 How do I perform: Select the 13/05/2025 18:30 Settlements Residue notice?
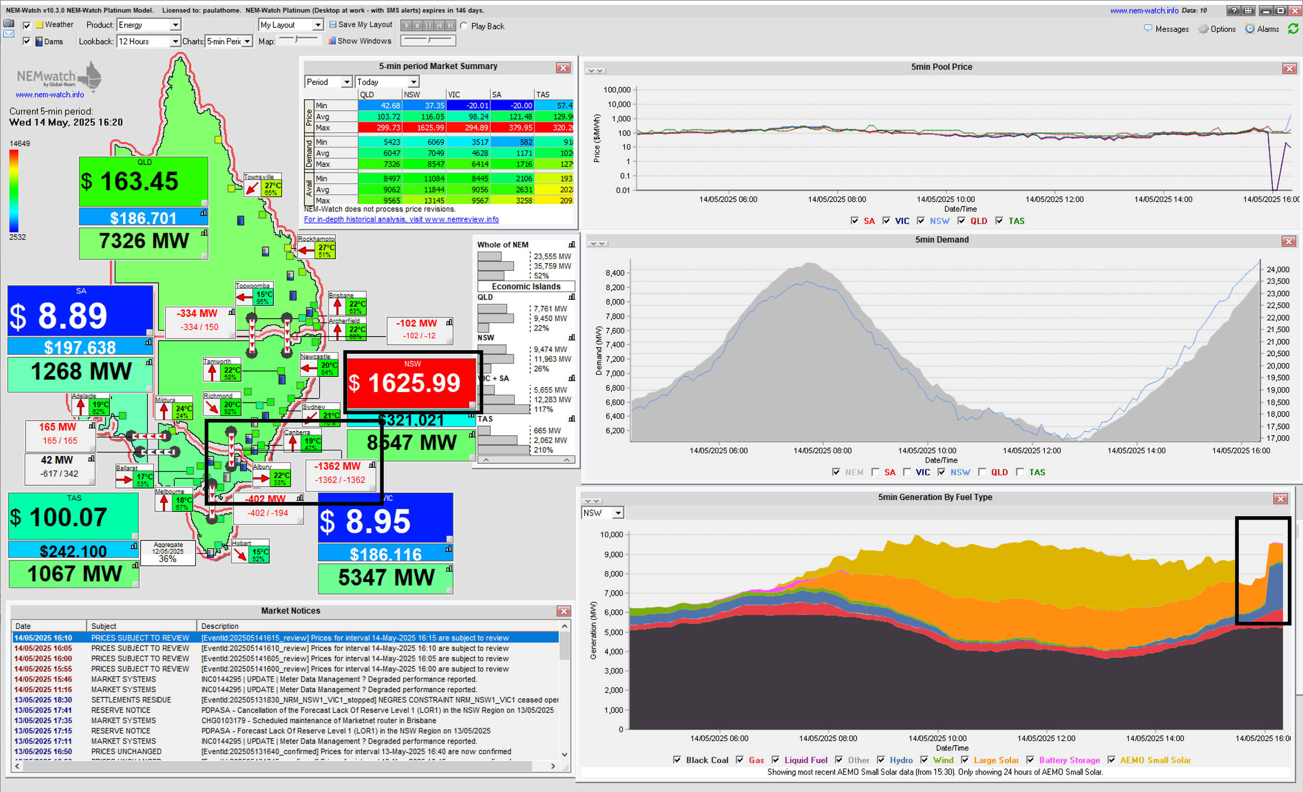click(285, 699)
